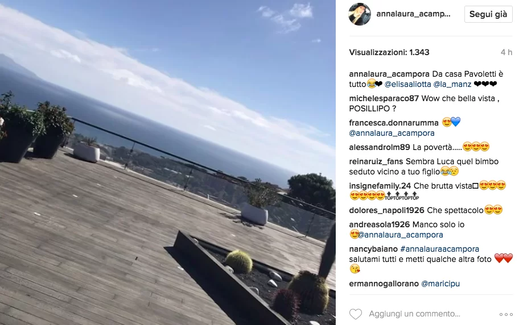The width and height of the screenshot is (519, 325).
Task: Visit andreasola1926's profile
Action: point(380,225)
